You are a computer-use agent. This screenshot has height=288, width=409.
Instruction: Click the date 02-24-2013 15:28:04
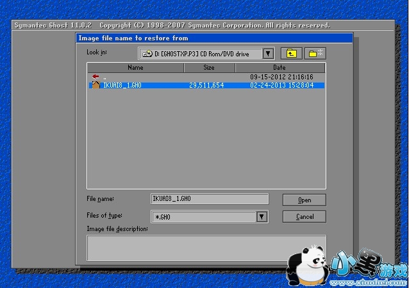click(x=282, y=85)
